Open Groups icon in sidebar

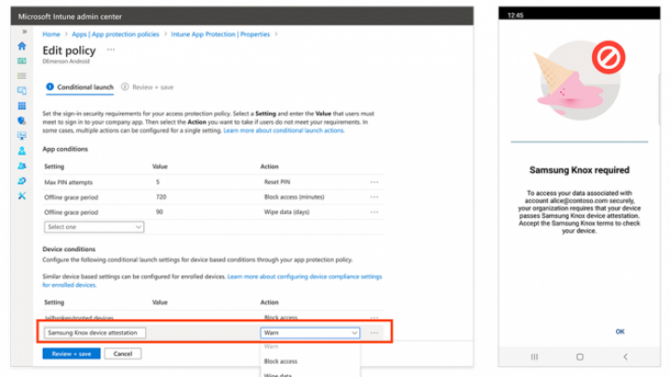tap(21, 166)
